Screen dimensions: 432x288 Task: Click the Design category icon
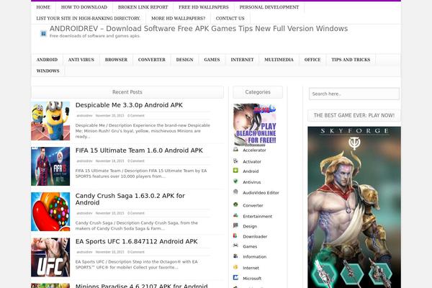pyautogui.click(x=235, y=225)
